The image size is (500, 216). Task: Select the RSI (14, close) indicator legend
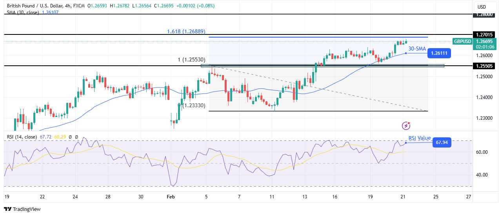21,137
